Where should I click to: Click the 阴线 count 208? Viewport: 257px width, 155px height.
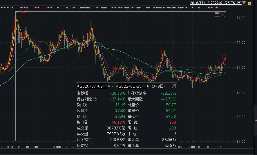click(x=173, y=128)
